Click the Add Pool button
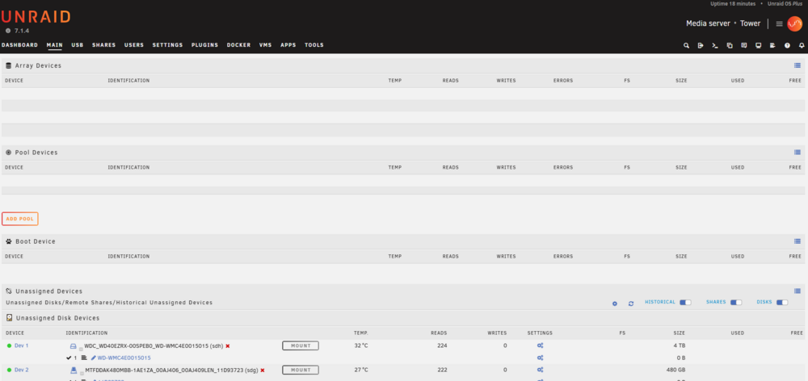 tap(20, 219)
